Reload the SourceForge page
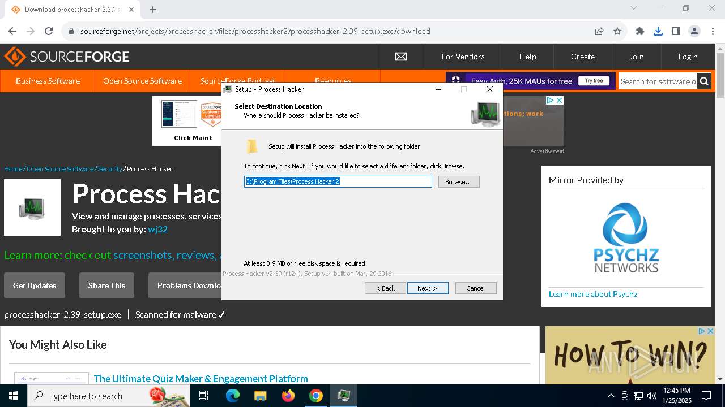The height and width of the screenshot is (407, 725). (49, 31)
